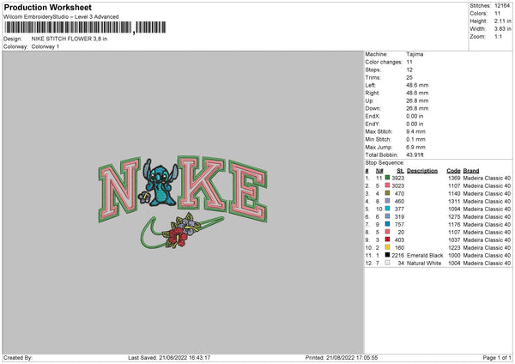Click Page 1 of 1 in footer

click(x=497, y=357)
